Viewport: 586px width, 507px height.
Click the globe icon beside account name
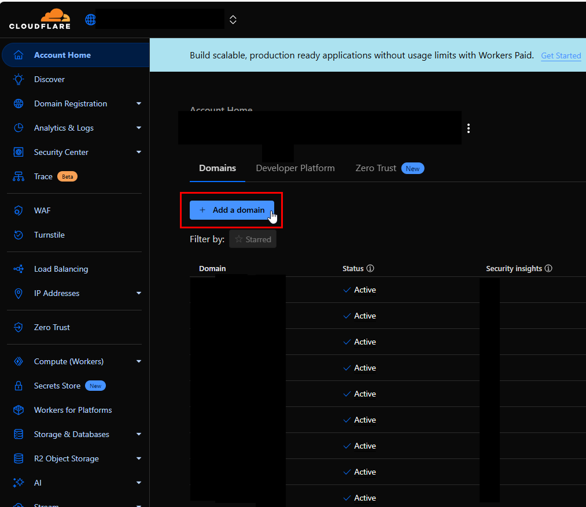90,20
